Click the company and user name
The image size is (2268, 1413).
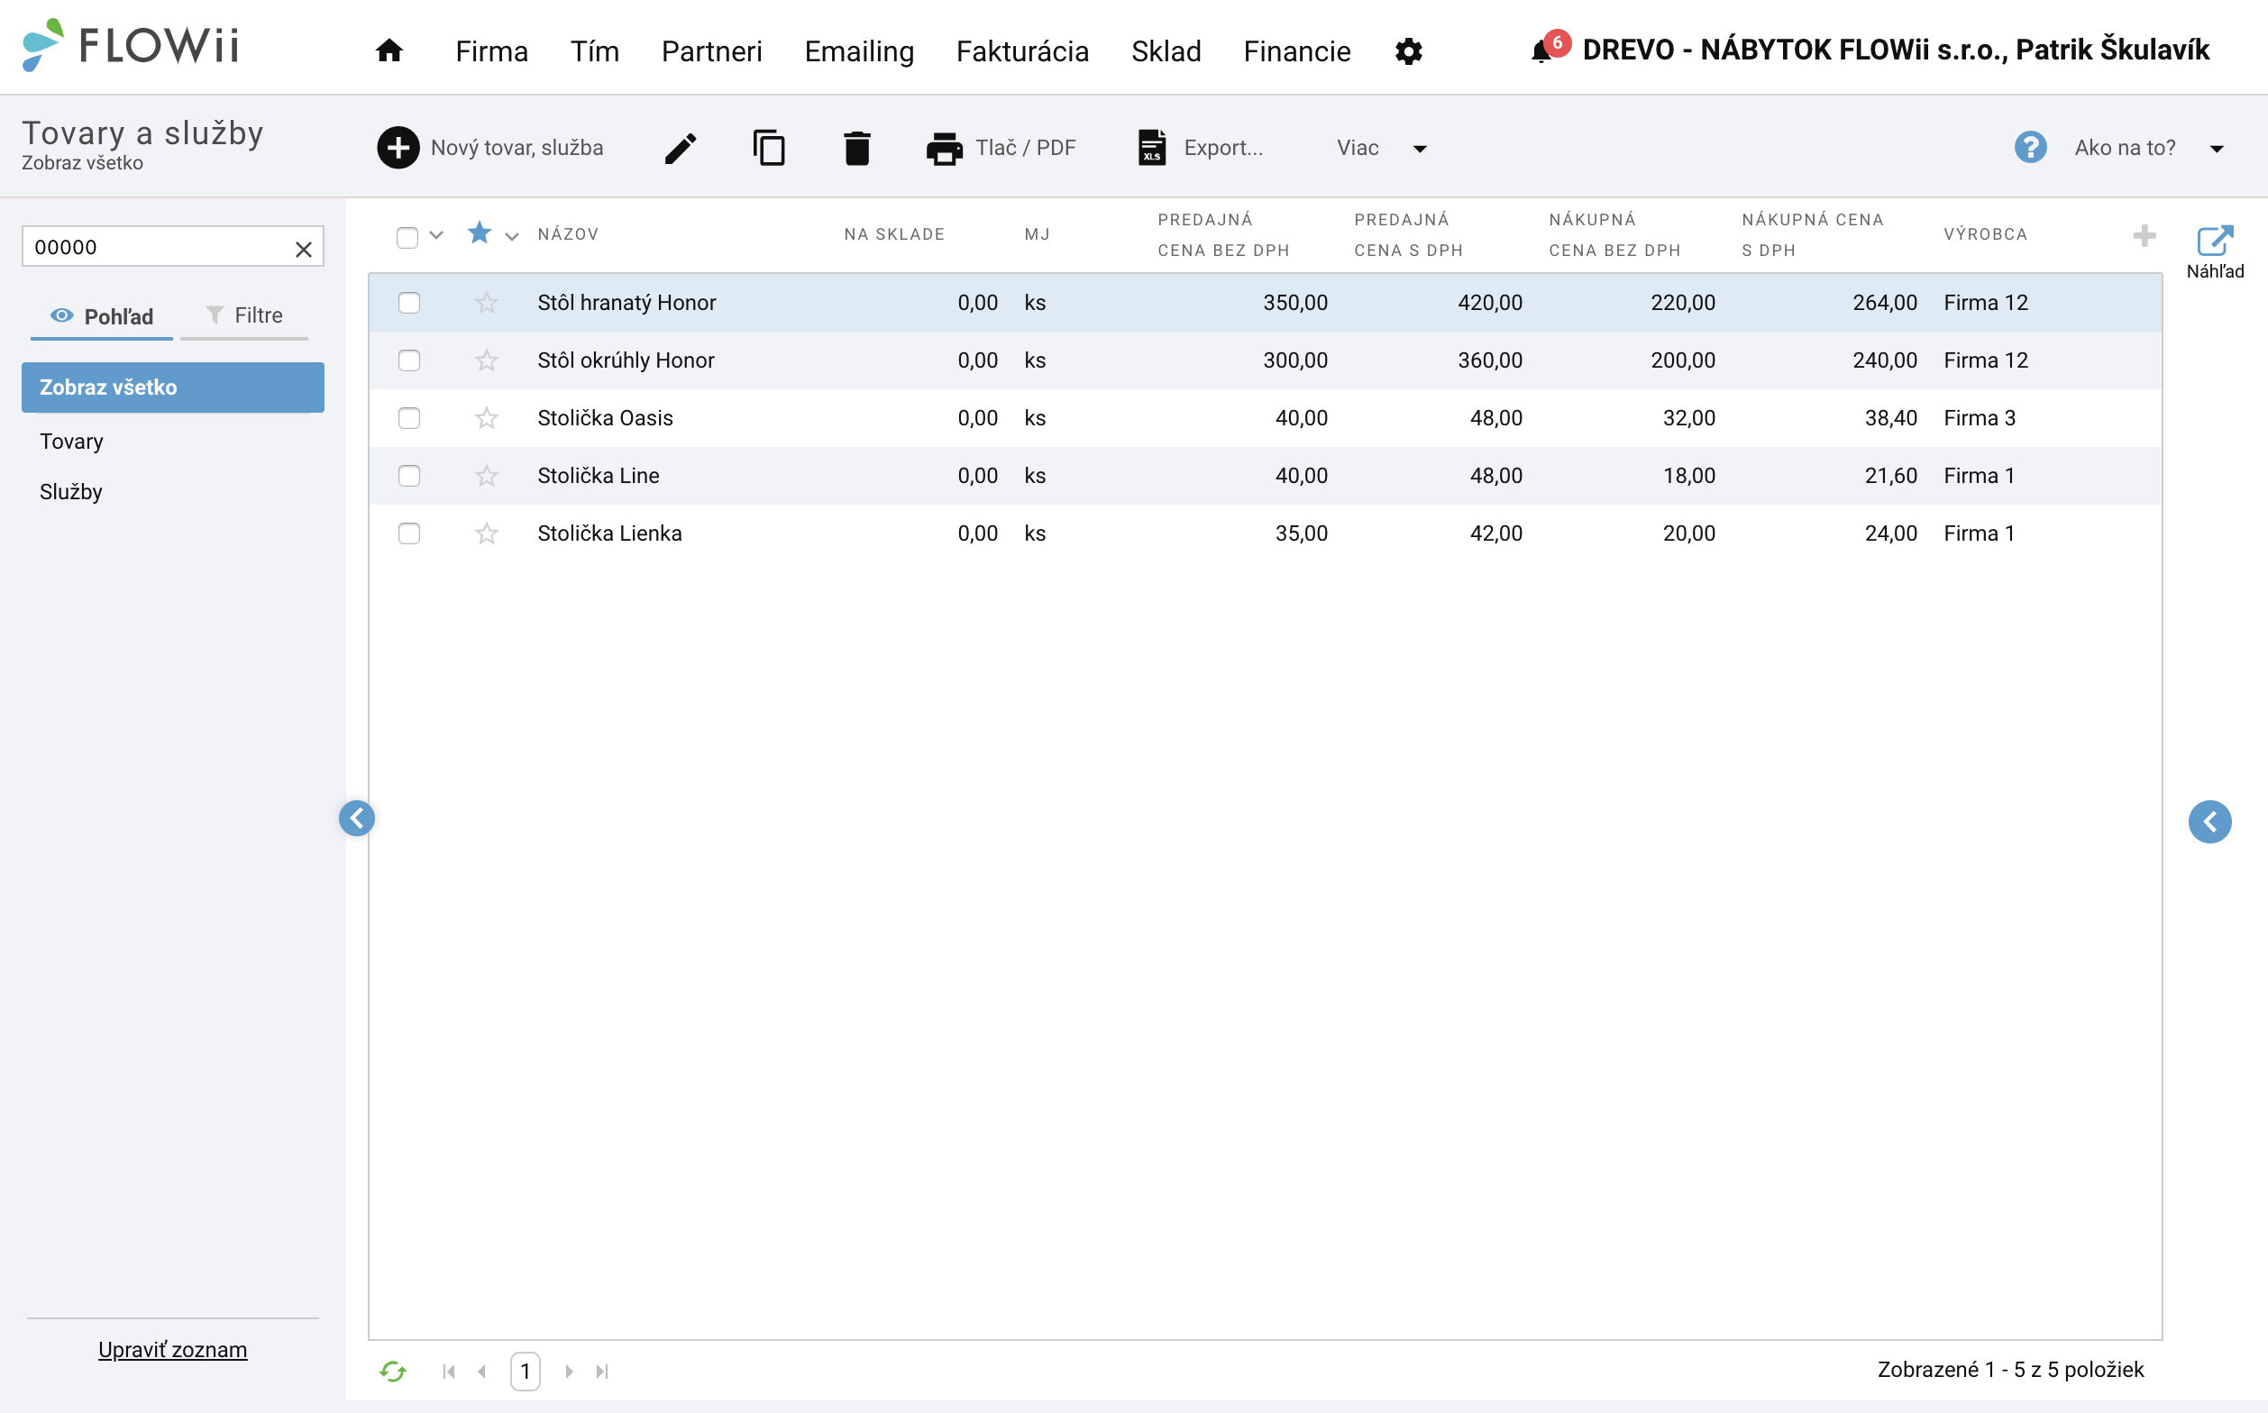click(1895, 50)
